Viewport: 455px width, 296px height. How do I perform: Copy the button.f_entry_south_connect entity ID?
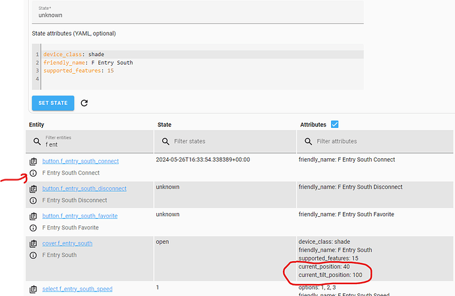pos(33,161)
